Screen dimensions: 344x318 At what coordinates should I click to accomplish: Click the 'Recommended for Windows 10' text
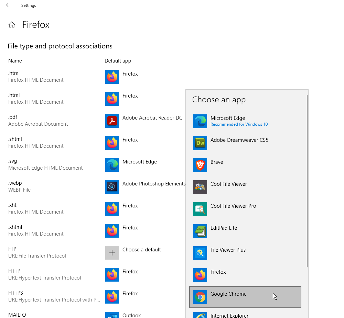coord(239,124)
